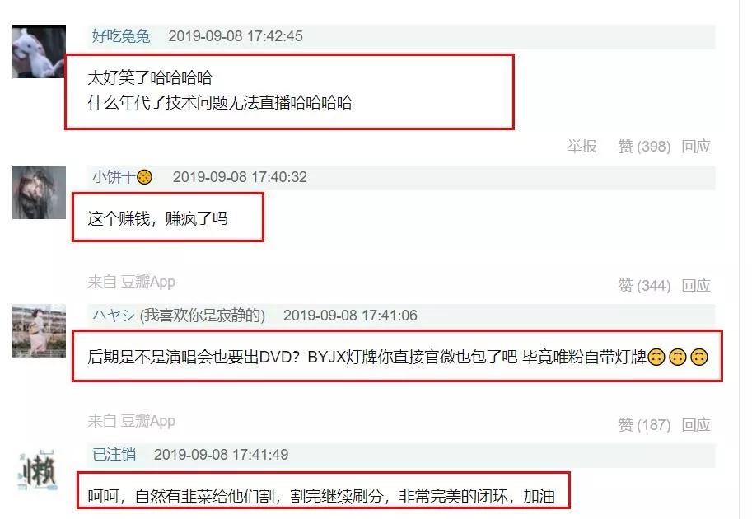Open 好吃兔兔 user avatar
This screenshot has width=752, height=519.
(39, 51)
